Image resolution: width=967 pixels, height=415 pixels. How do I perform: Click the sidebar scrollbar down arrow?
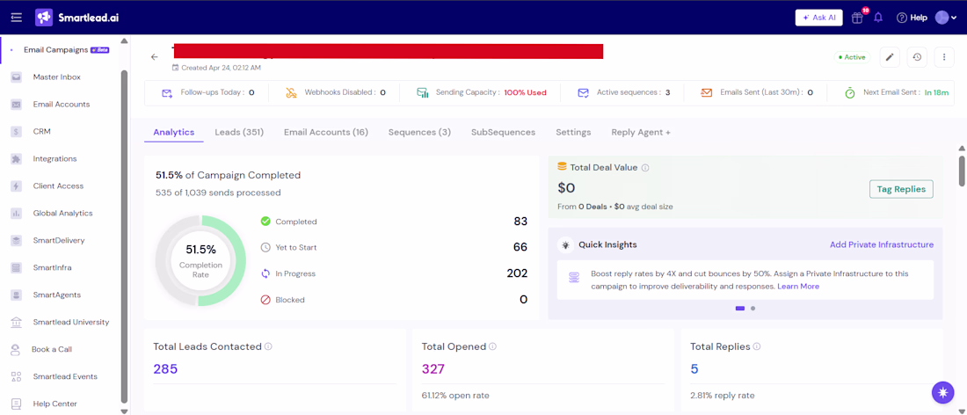tap(124, 411)
